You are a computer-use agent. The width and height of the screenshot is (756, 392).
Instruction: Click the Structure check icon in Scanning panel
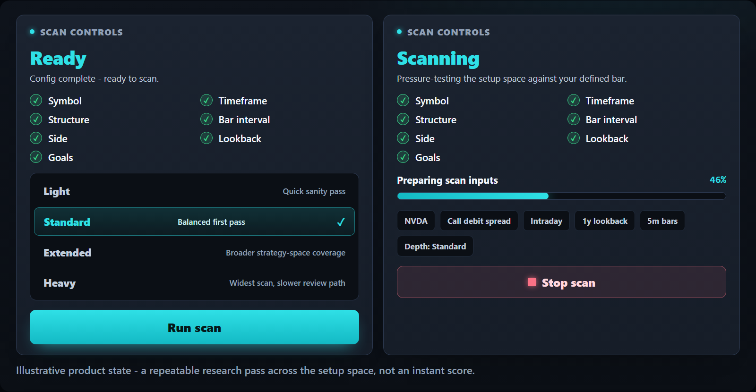pos(403,119)
